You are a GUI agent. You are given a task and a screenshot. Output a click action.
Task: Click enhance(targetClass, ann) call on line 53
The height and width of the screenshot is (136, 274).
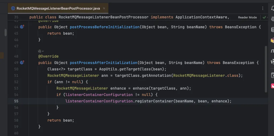161,88
